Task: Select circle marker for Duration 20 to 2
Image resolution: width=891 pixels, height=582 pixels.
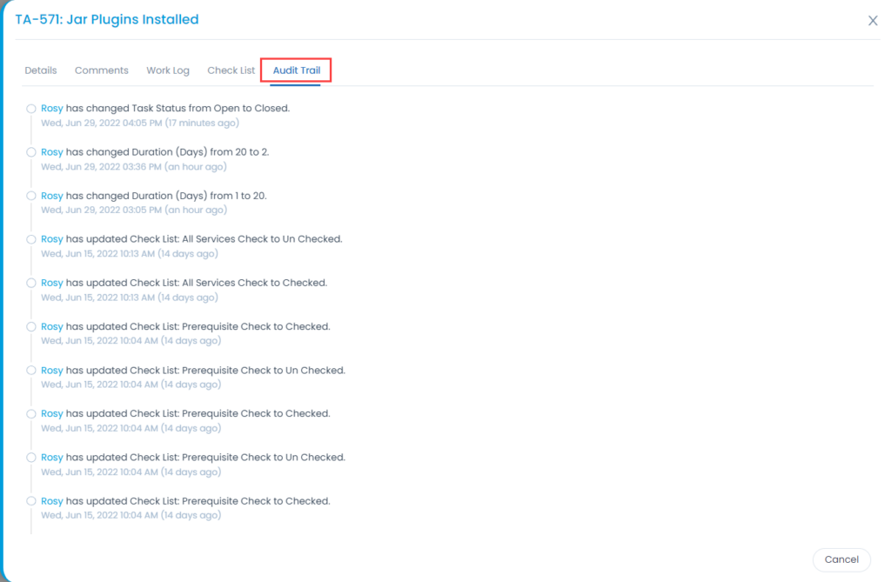Action: click(31, 152)
